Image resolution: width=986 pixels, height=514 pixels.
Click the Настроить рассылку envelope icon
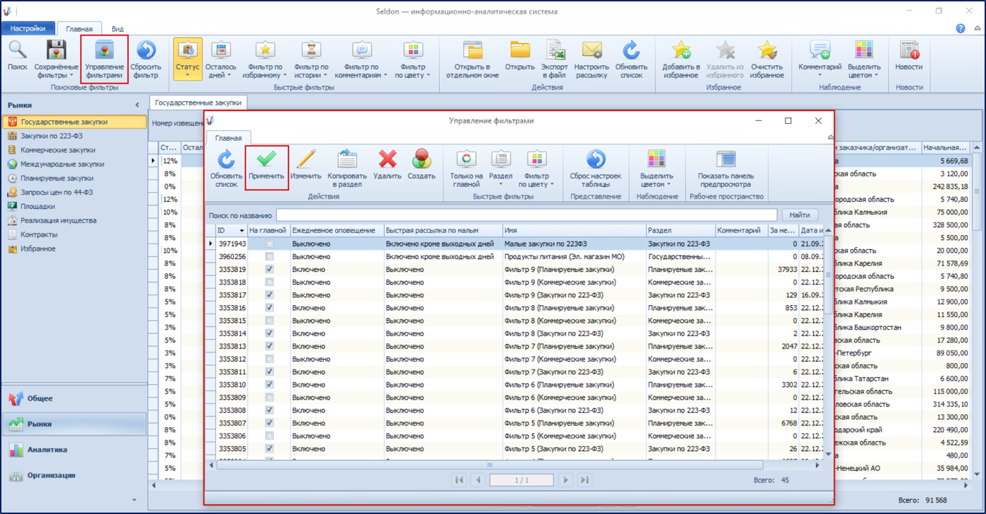point(591,50)
